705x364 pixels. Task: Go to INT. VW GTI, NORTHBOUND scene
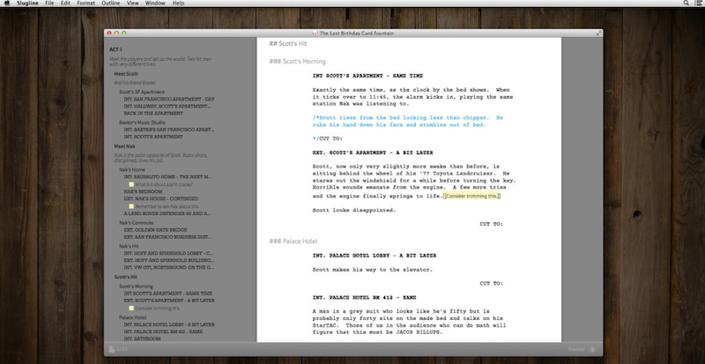[x=168, y=268]
